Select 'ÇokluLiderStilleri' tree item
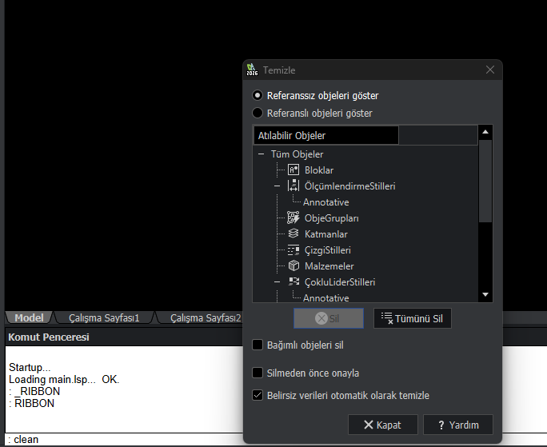 (340, 282)
